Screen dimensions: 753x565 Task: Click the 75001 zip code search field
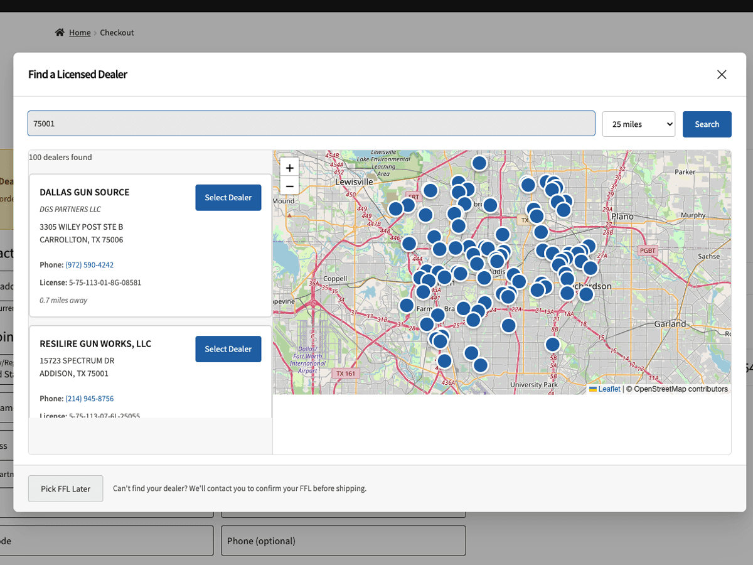click(x=311, y=124)
